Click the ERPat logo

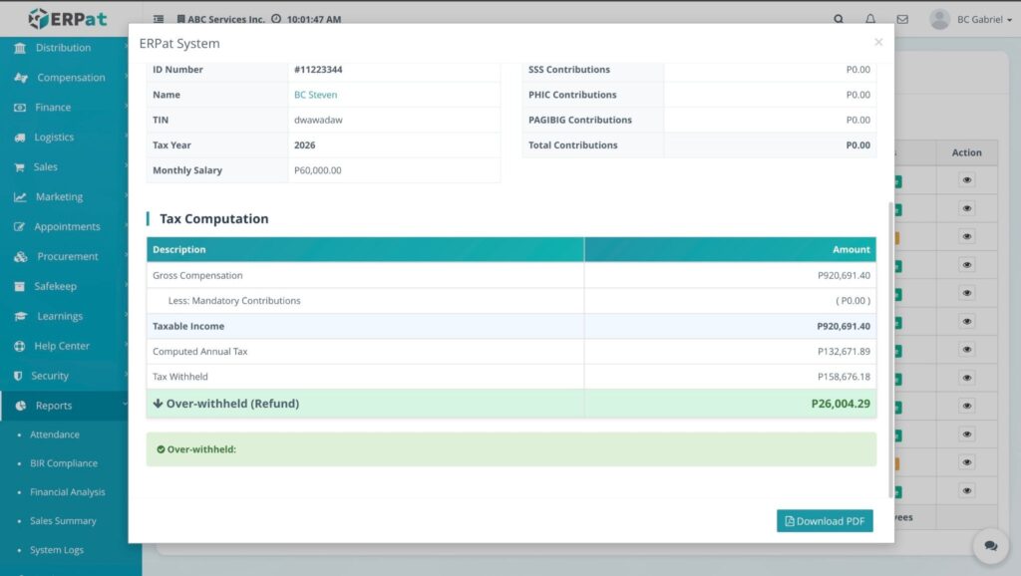[x=68, y=18]
